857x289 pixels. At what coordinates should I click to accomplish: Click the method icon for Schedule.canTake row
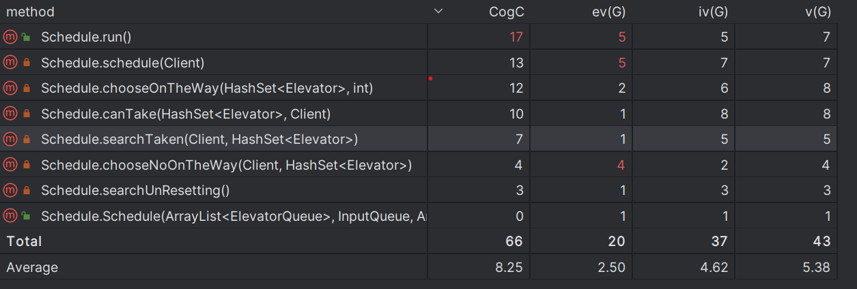click(x=10, y=114)
